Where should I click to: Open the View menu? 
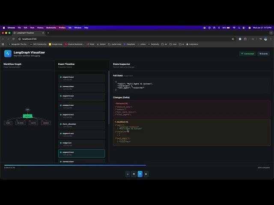coord(32,28)
